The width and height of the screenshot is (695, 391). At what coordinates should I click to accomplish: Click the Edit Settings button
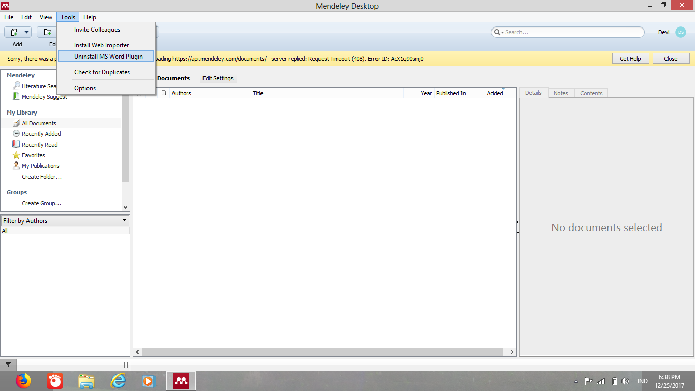tap(218, 78)
